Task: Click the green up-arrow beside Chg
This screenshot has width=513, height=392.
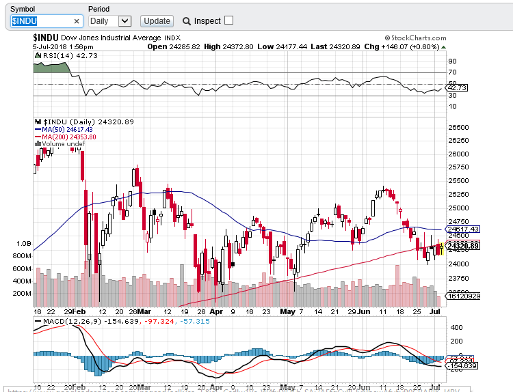Action: 444,47
